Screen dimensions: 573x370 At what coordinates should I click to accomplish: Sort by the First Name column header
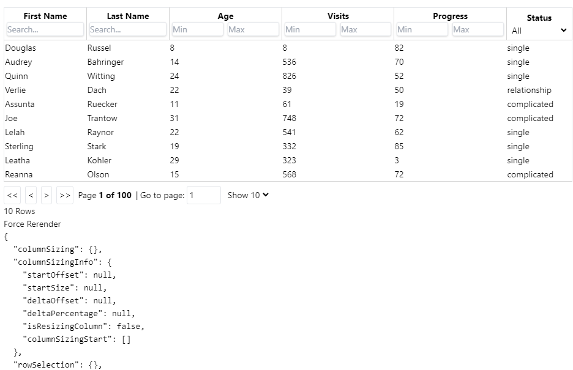[x=45, y=16]
